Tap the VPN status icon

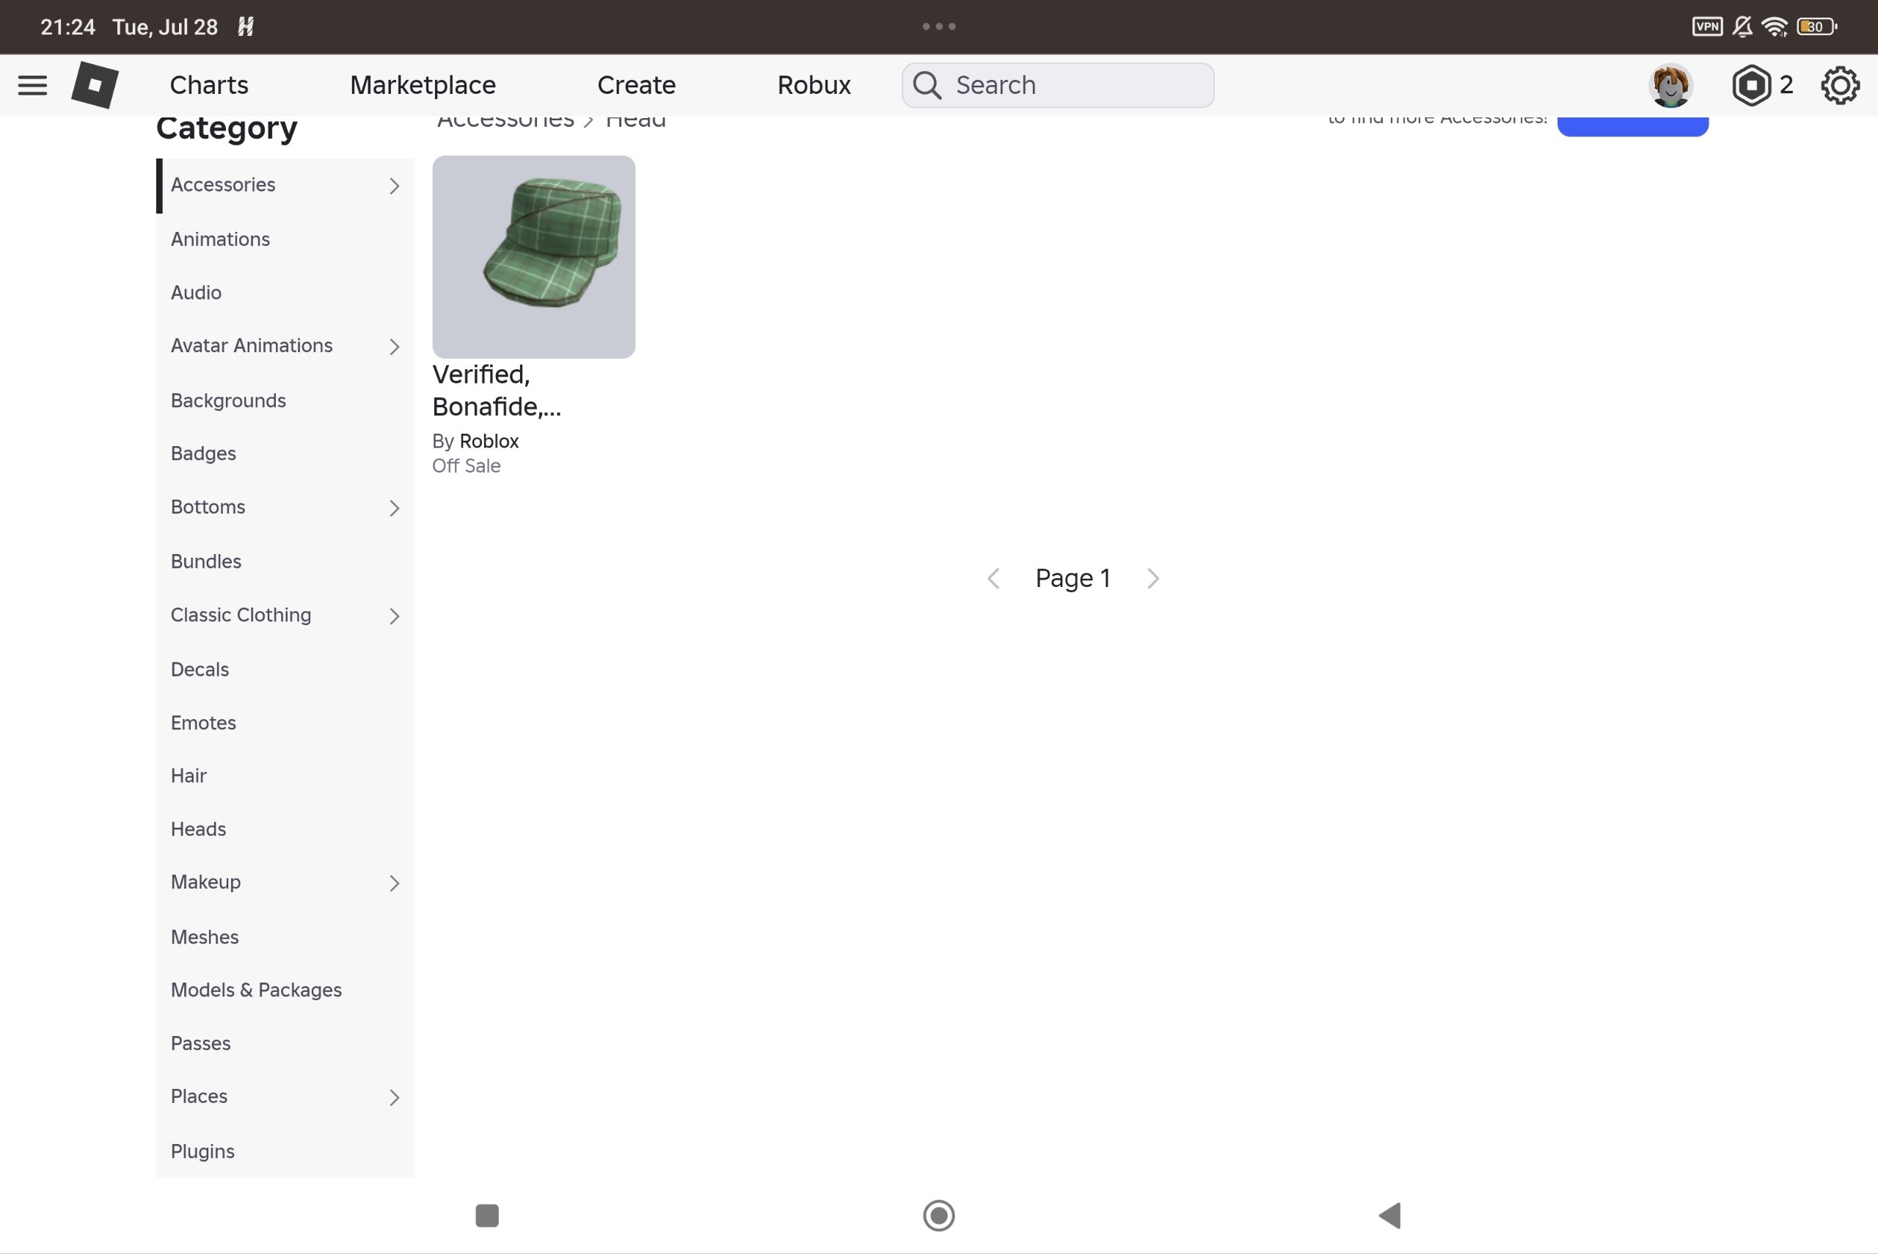(1707, 26)
